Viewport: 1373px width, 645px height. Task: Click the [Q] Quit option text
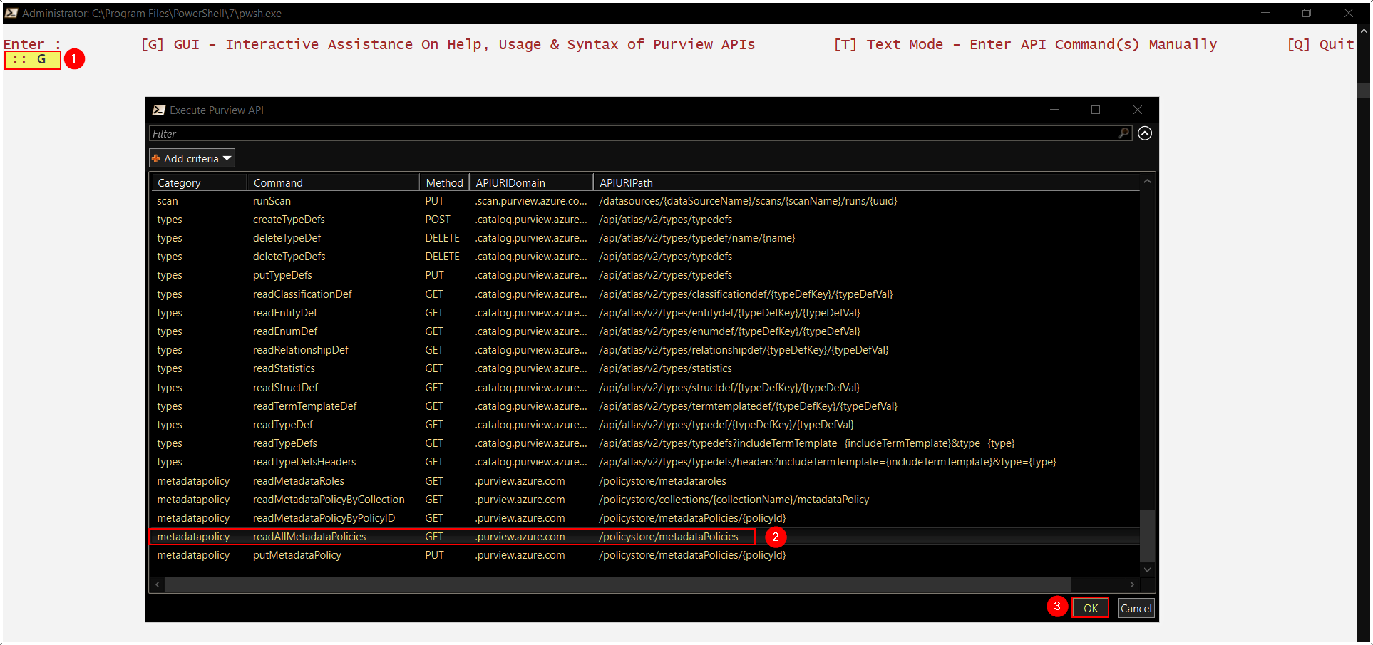[1320, 44]
